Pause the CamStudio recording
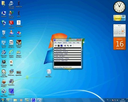128x102 pixels. [x=59, y=46]
